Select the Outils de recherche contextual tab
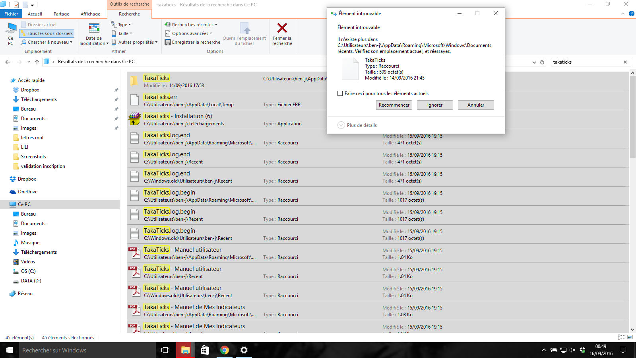636x358 pixels. (x=130, y=4)
